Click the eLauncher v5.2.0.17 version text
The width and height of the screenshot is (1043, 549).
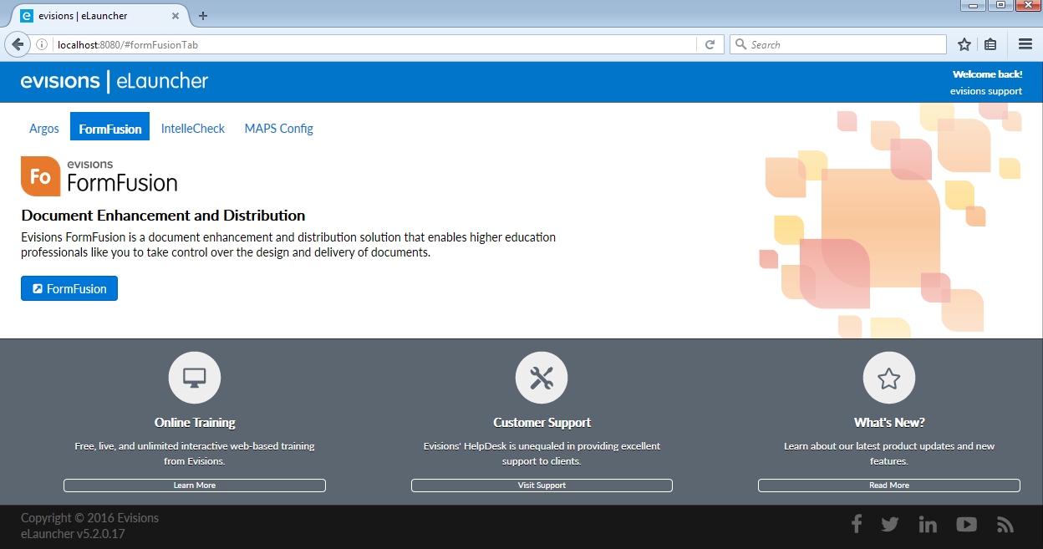pyautogui.click(x=73, y=534)
